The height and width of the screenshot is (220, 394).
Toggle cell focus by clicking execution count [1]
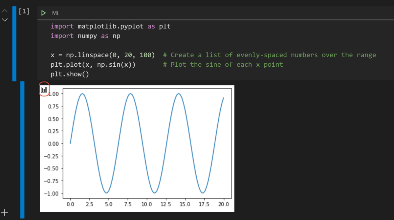coord(24,11)
